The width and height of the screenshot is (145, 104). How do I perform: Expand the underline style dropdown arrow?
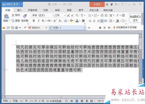pyautogui.click(x=46, y=21)
